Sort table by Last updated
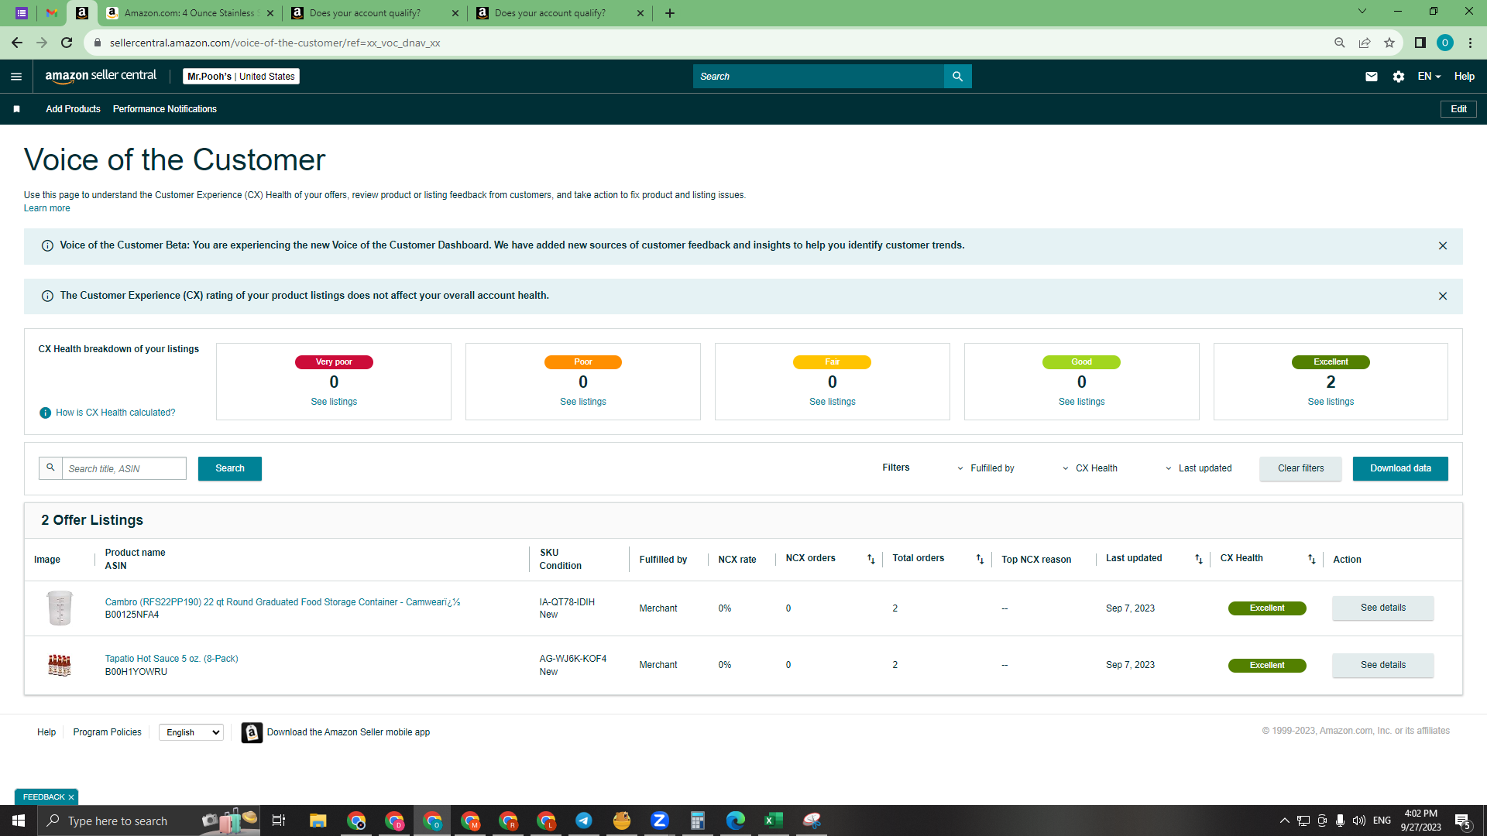The width and height of the screenshot is (1487, 836). (x=1198, y=559)
